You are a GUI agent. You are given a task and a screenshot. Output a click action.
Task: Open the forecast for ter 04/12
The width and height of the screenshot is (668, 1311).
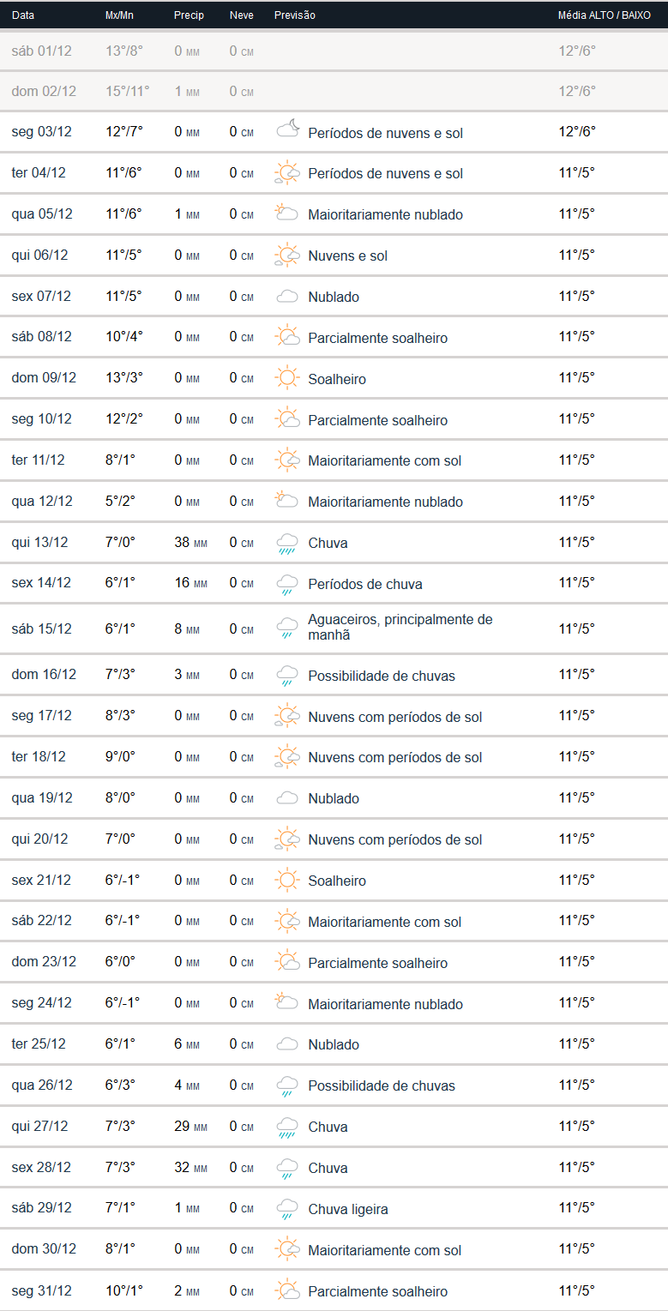pyautogui.click(x=385, y=173)
